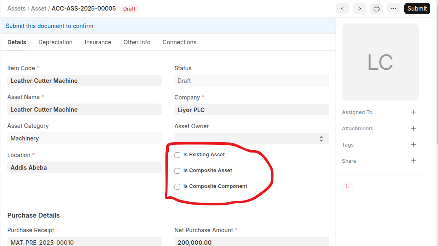Switch to the Depreciation tab
This screenshot has height=246, width=438.
pos(55,42)
